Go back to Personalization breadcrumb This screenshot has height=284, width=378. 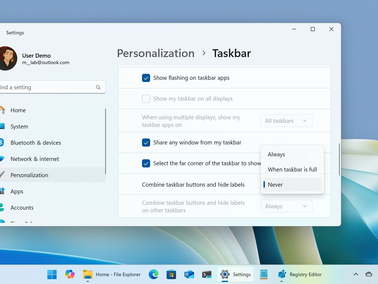pyautogui.click(x=156, y=53)
